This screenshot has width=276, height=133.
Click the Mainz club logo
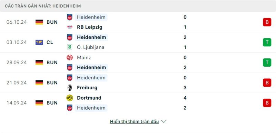point(70,57)
